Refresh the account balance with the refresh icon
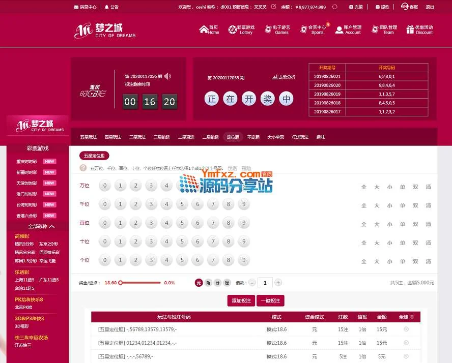The width and height of the screenshot is (452, 363). [334, 7]
